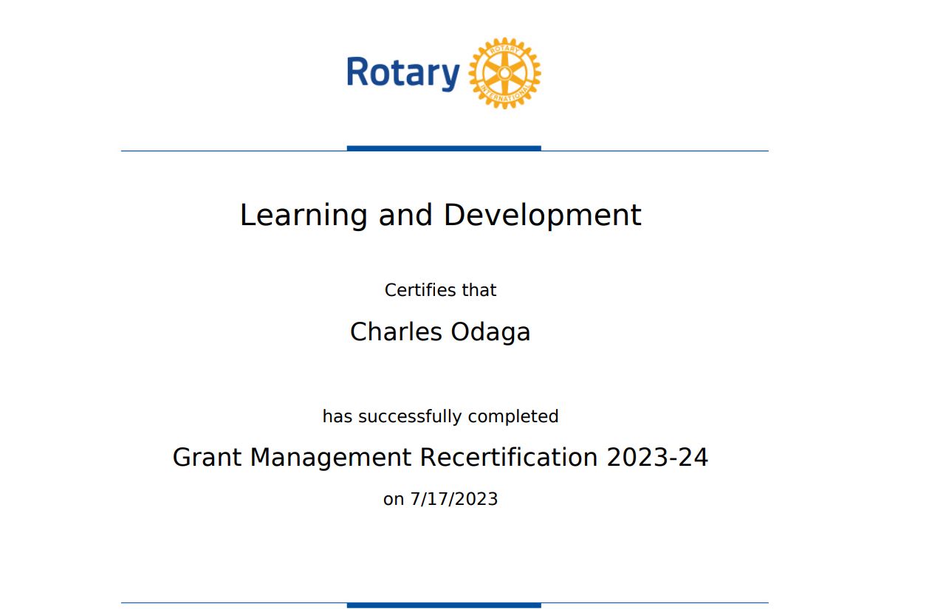Click 'Grant Management Recertification 2023-24' course title
Image resolution: width=932 pixels, height=609 pixels.
click(x=440, y=458)
